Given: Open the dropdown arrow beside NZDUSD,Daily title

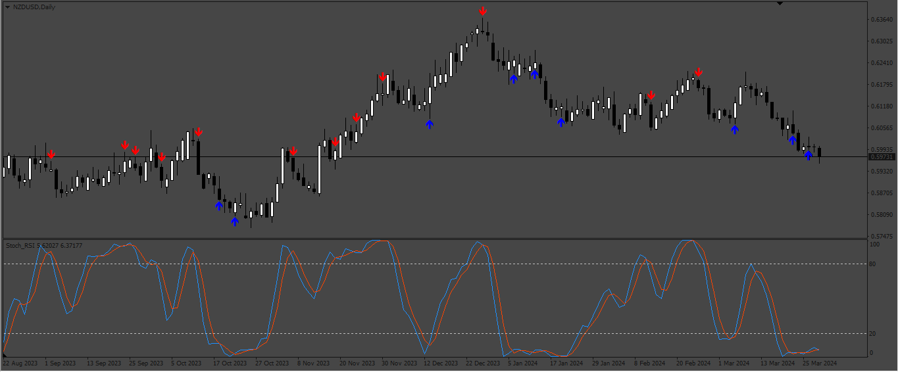Looking at the screenshot, I should click(8, 7).
